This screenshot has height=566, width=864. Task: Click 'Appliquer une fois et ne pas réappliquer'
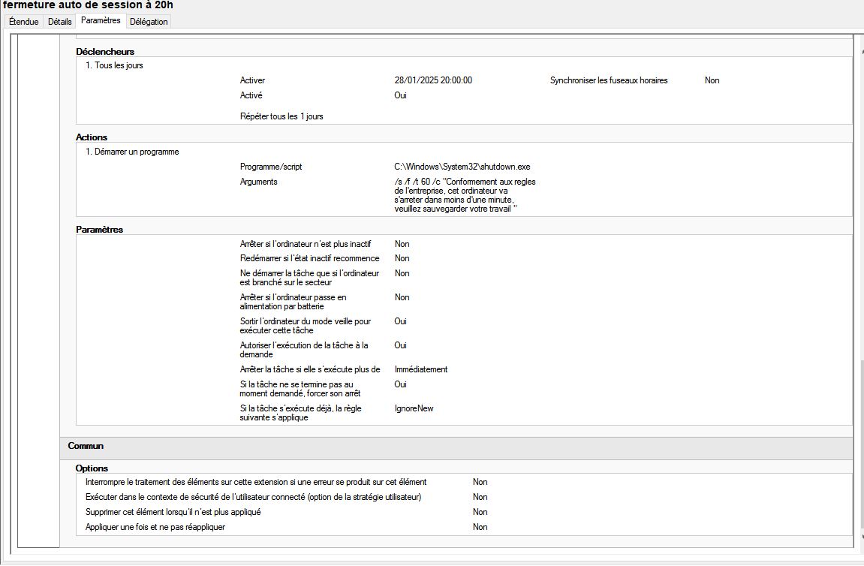coord(155,527)
